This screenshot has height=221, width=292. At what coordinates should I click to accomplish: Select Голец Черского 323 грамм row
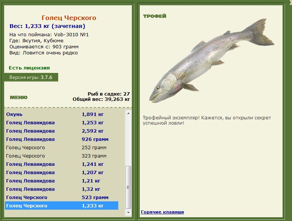(62, 156)
